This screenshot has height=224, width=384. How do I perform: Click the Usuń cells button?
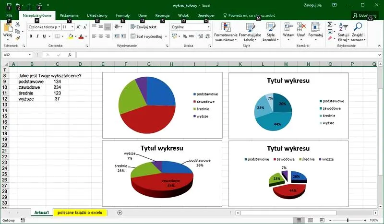(301, 32)
